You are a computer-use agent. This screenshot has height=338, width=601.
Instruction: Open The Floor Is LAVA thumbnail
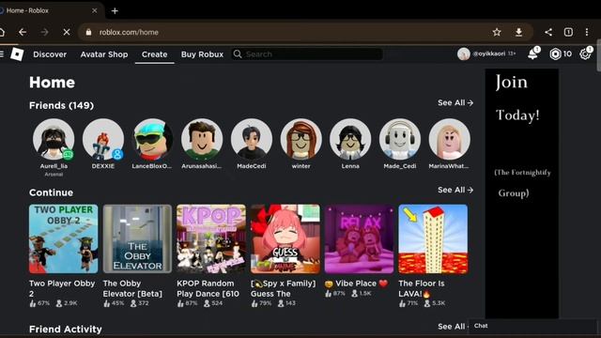tap(433, 238)
